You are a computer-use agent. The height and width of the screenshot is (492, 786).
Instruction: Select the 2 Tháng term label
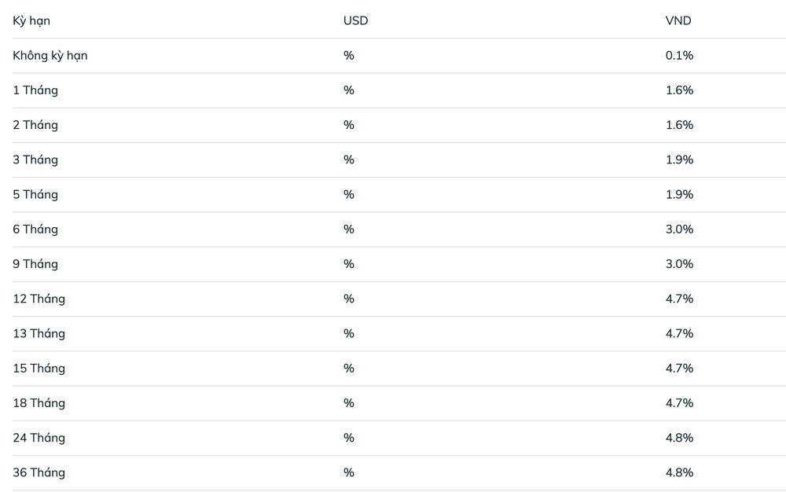point(35,125)
